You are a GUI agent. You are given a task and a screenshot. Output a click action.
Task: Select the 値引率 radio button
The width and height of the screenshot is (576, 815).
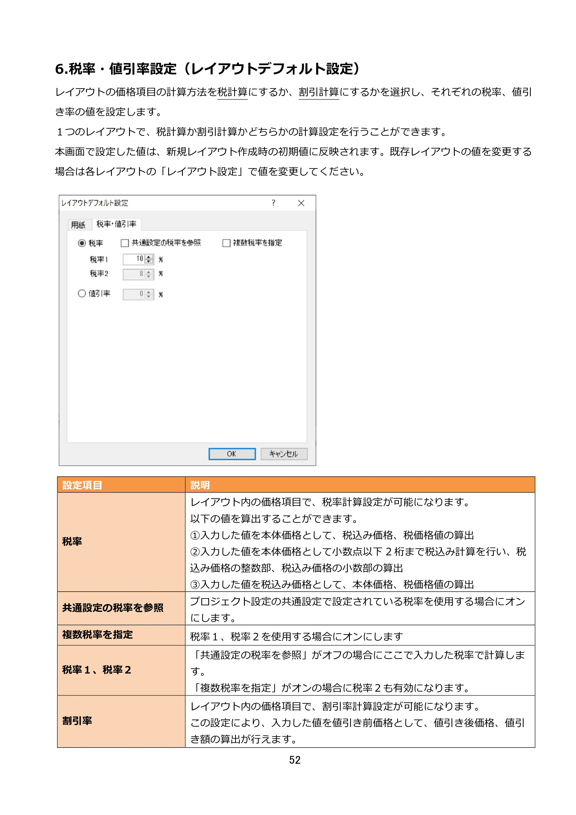pos(82,294)
